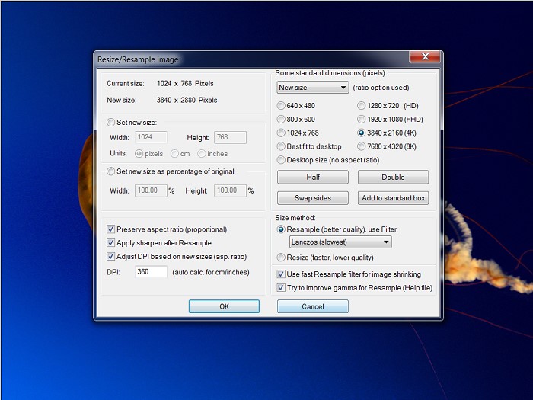Click the percentage Width field
This screenshot has width=533, height=400.
(x=151, y=190)
